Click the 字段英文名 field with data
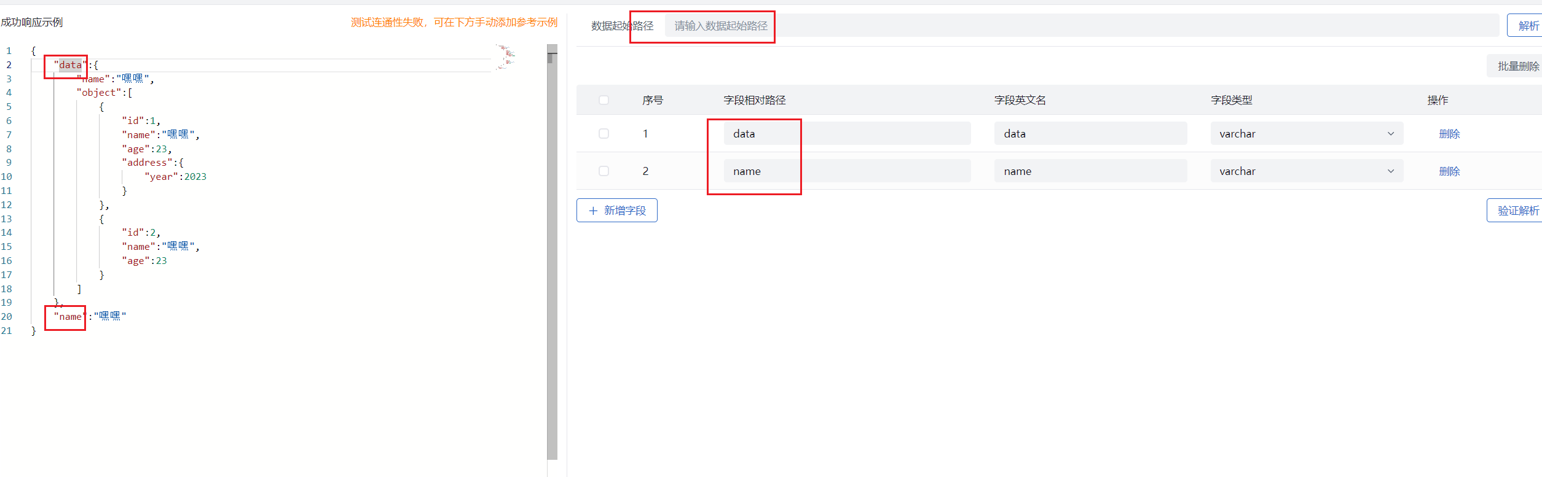This screenshot has width=1542, height=477. point(1090,134)
